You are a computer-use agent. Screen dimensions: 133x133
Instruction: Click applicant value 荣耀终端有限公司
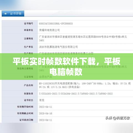[49, 30]
